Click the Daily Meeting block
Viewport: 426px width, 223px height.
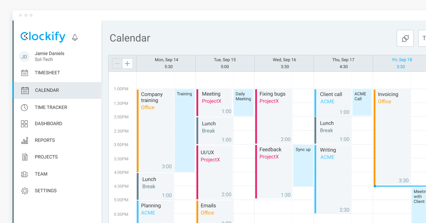244,103
